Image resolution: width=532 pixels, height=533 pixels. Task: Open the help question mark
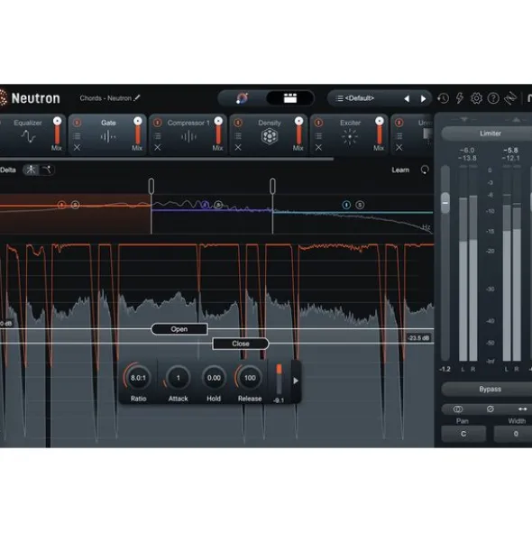(493, 98)
